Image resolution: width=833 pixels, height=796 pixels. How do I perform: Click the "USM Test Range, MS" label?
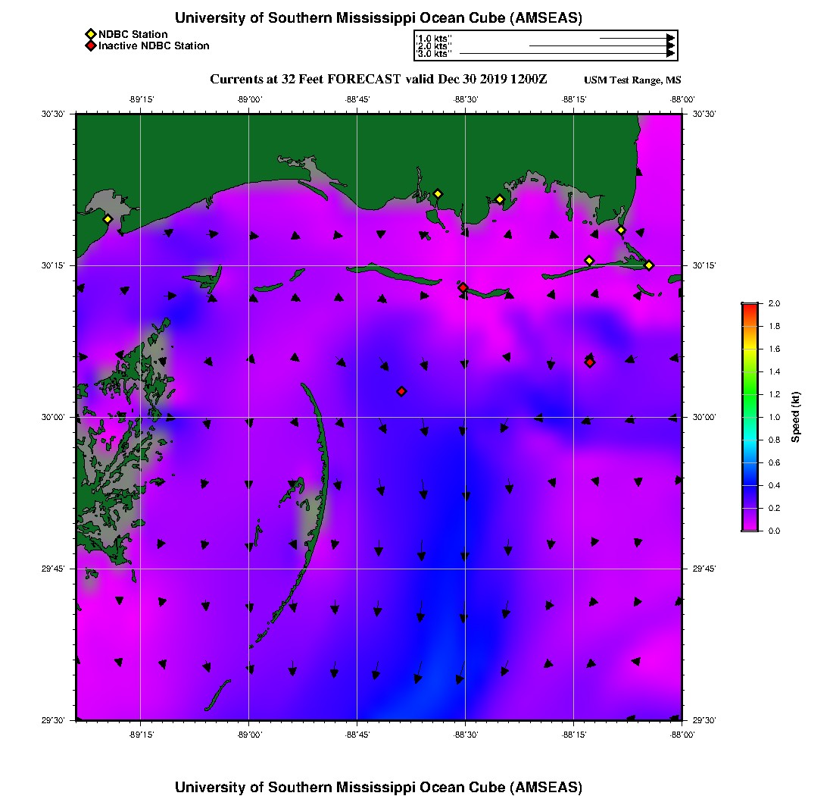tap(632, 80)
